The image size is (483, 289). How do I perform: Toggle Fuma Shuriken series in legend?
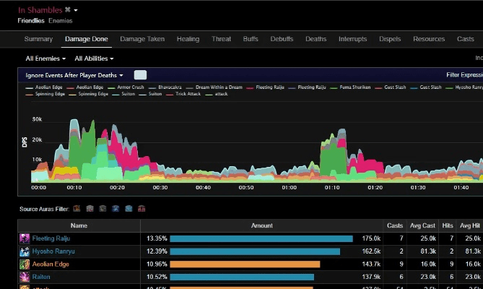[x=353, y=87]
